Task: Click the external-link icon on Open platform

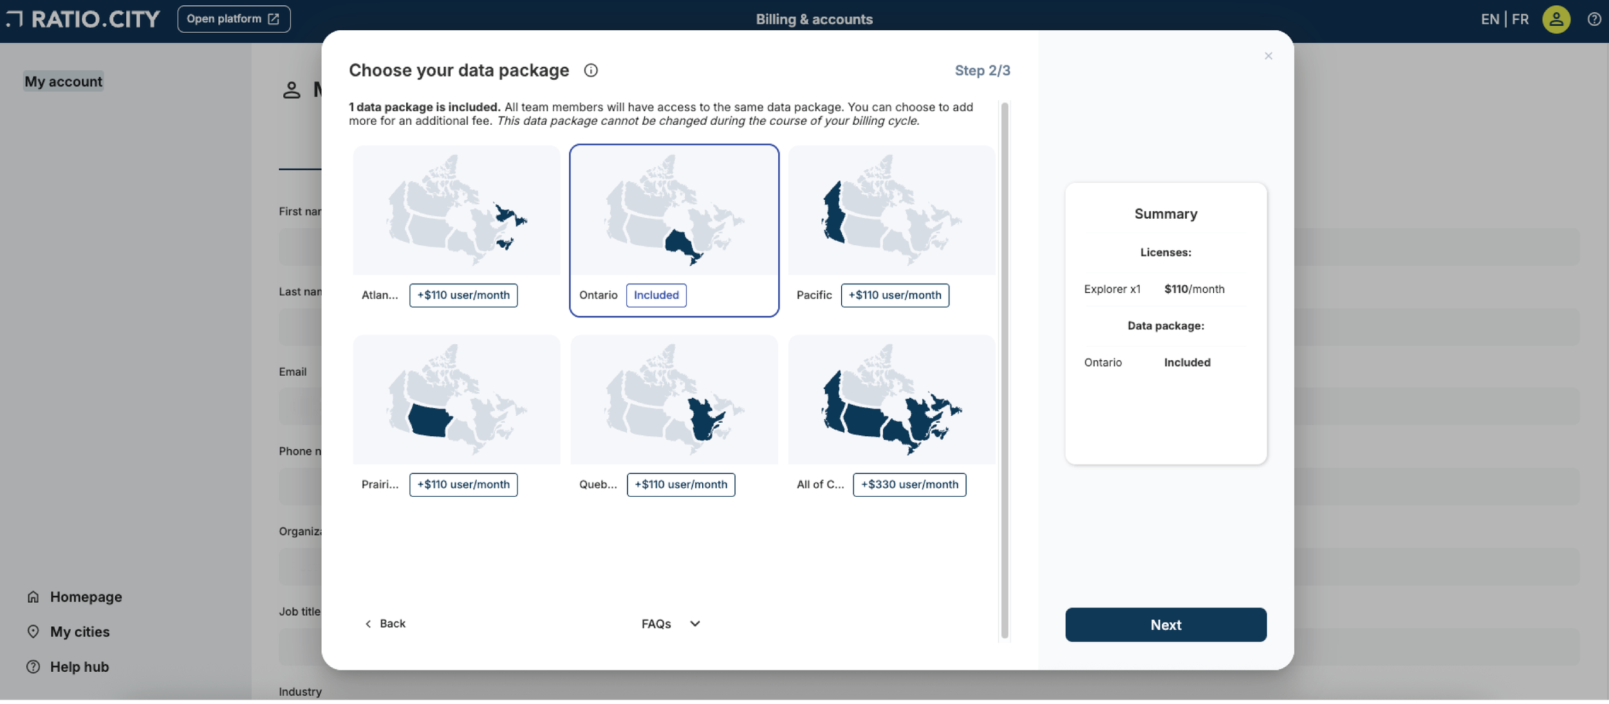Action: [x=275, y=18]
